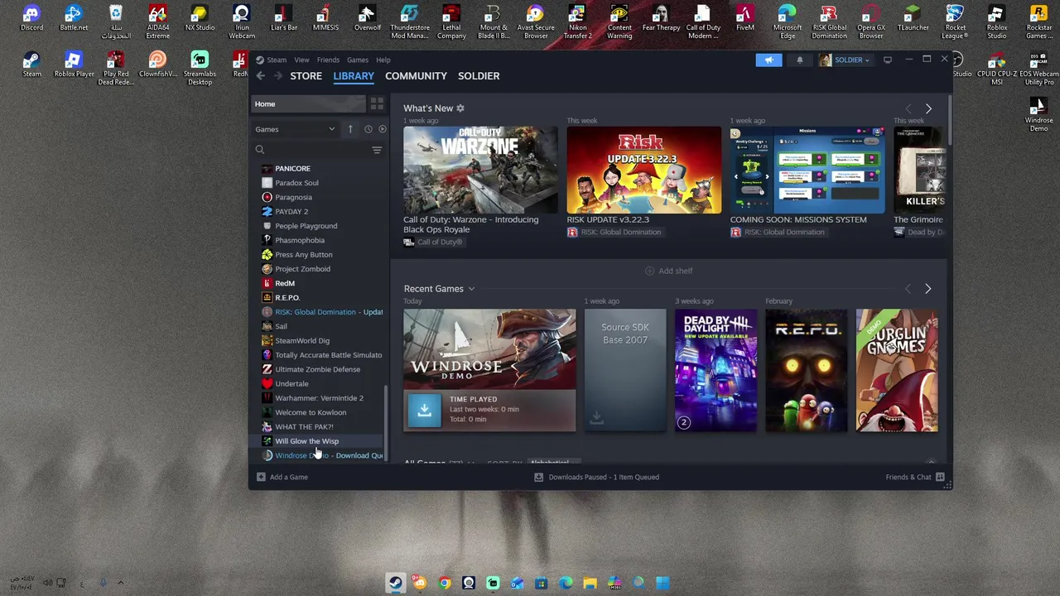Open the Windows Start button in taskbar
The height and width of the screenshot is (596, 1060).
coord(662,583)
